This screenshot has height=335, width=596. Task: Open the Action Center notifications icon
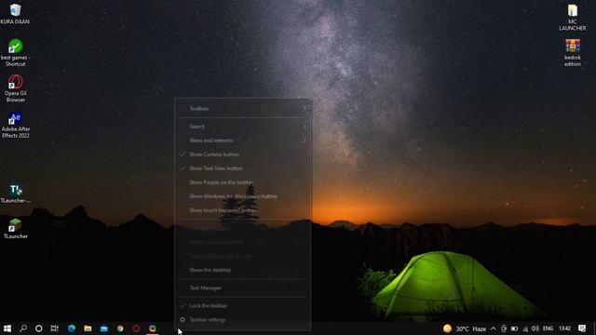click(x=582, y=328)
